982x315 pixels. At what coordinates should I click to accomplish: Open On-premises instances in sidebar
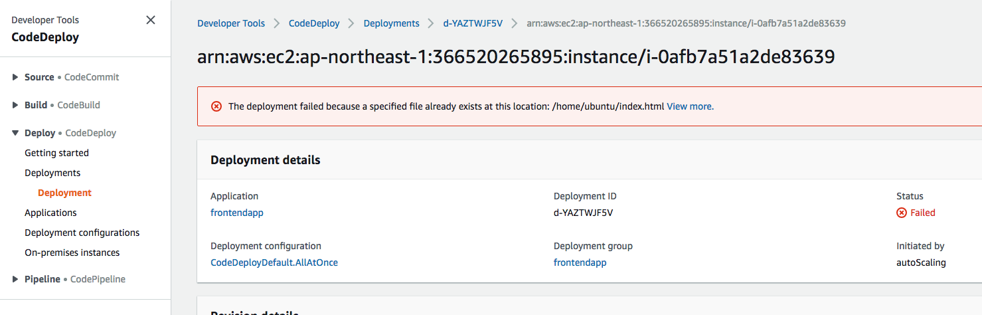(72, 253)
